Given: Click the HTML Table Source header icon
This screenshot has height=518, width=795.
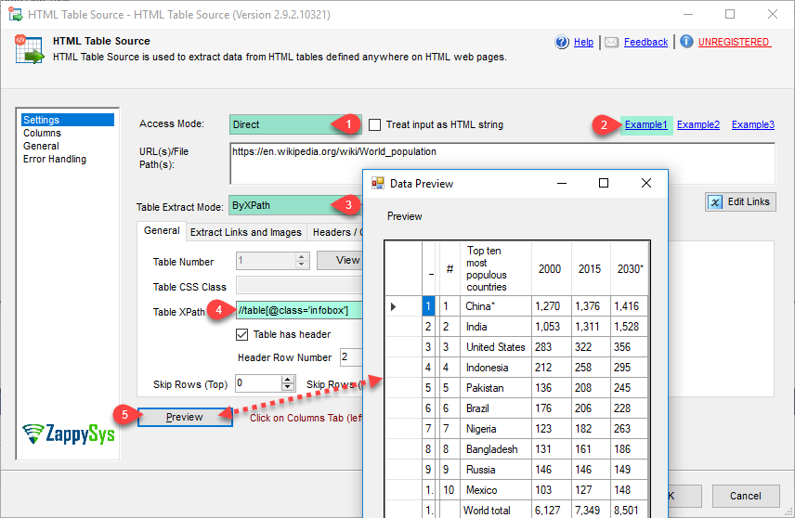Looking at the screenshot, I should [x=29, y=49].
